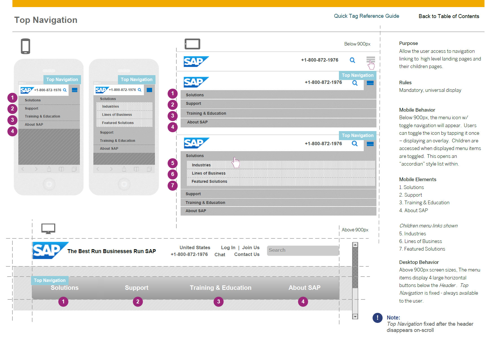Click Solutions button in desktop navigation bar
Viewport: 491px width, 339px height.
[65, 288]
